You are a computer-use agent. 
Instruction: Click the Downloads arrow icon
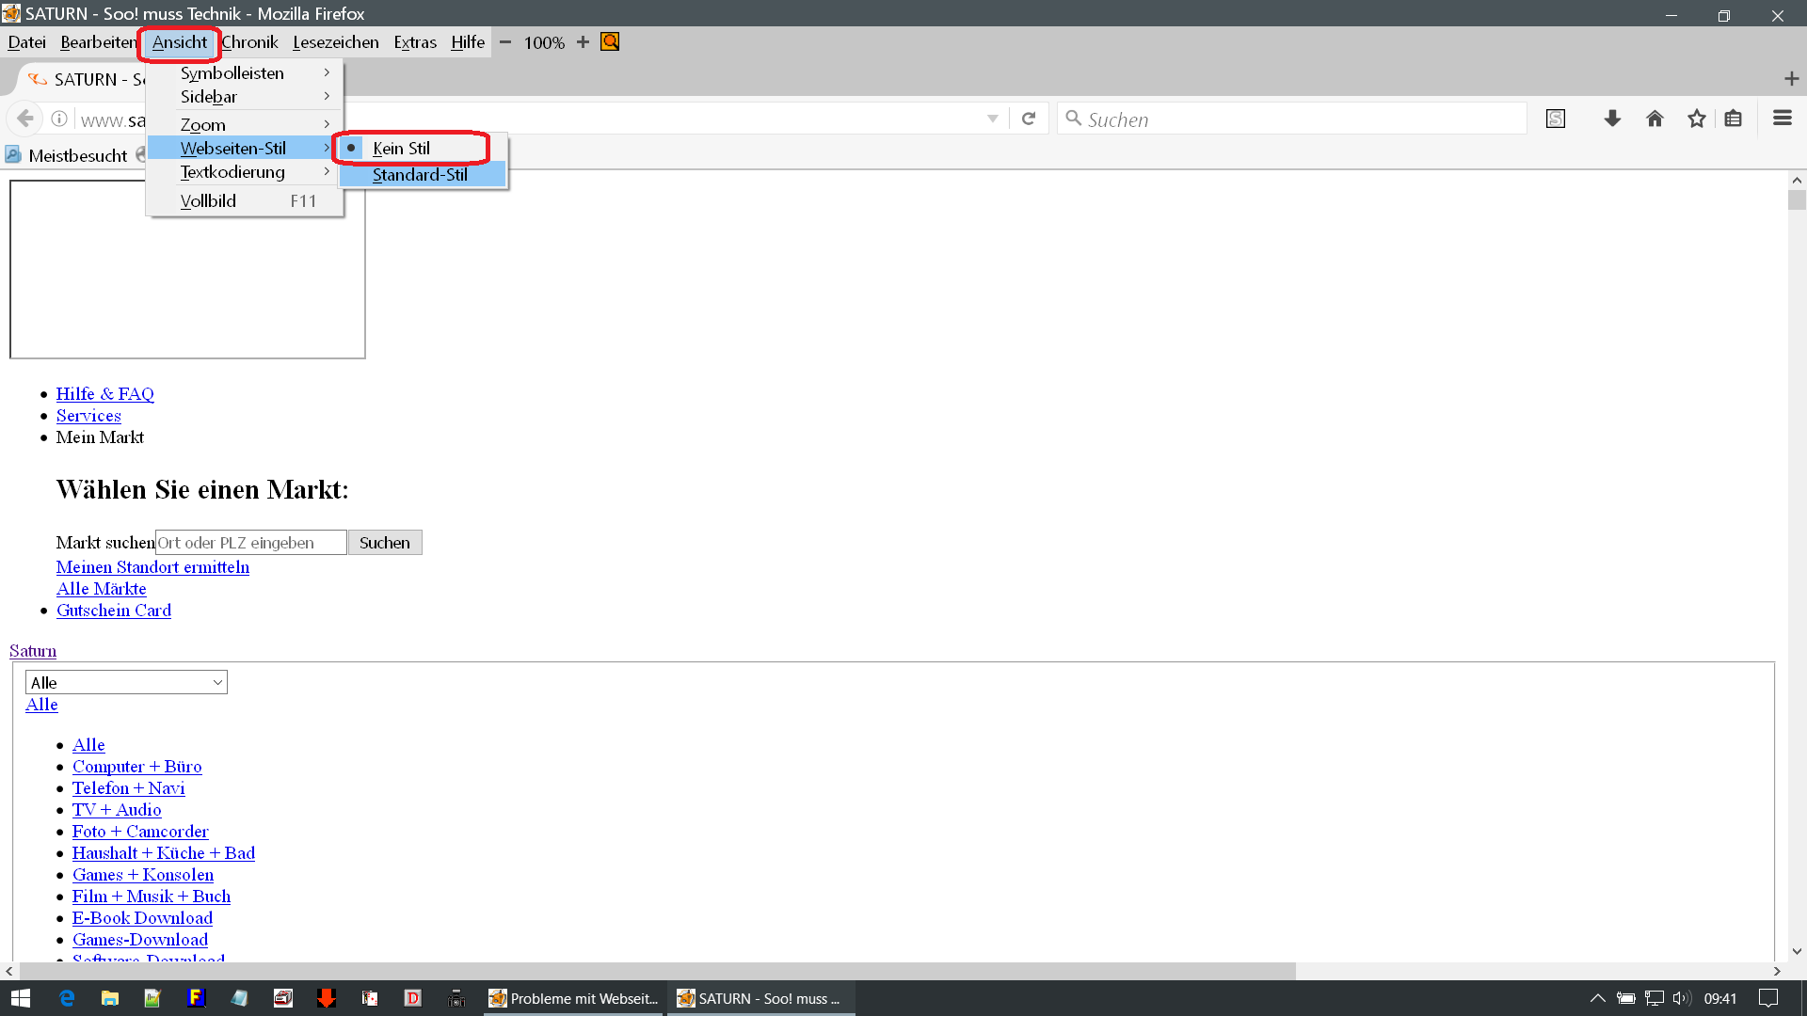tap(1612, 119)
